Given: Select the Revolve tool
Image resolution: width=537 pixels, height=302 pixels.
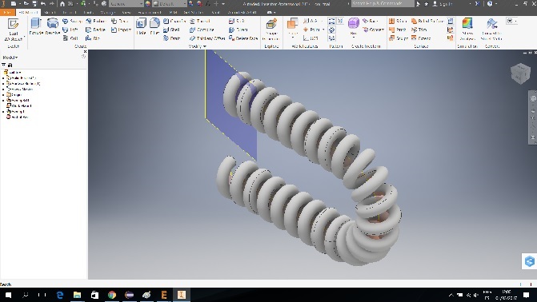Looking at the screenshot, I should [x=53, y=26].
